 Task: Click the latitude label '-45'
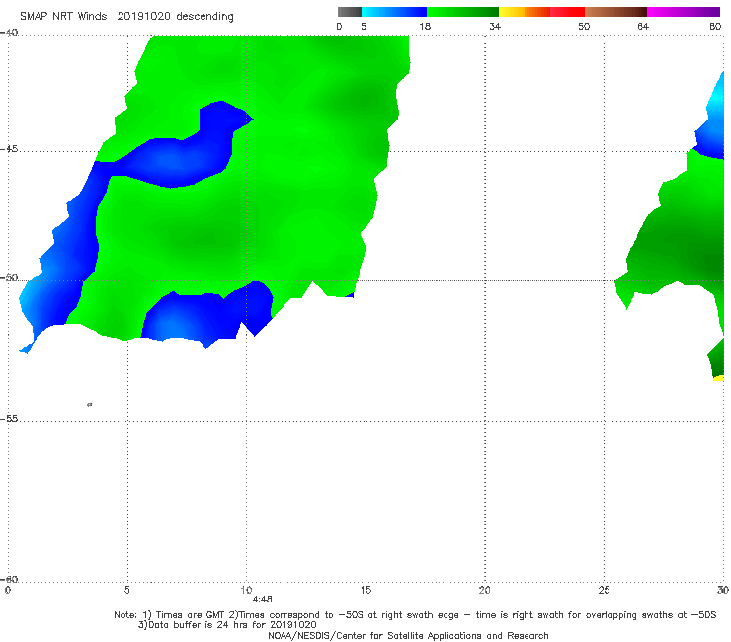9,149
